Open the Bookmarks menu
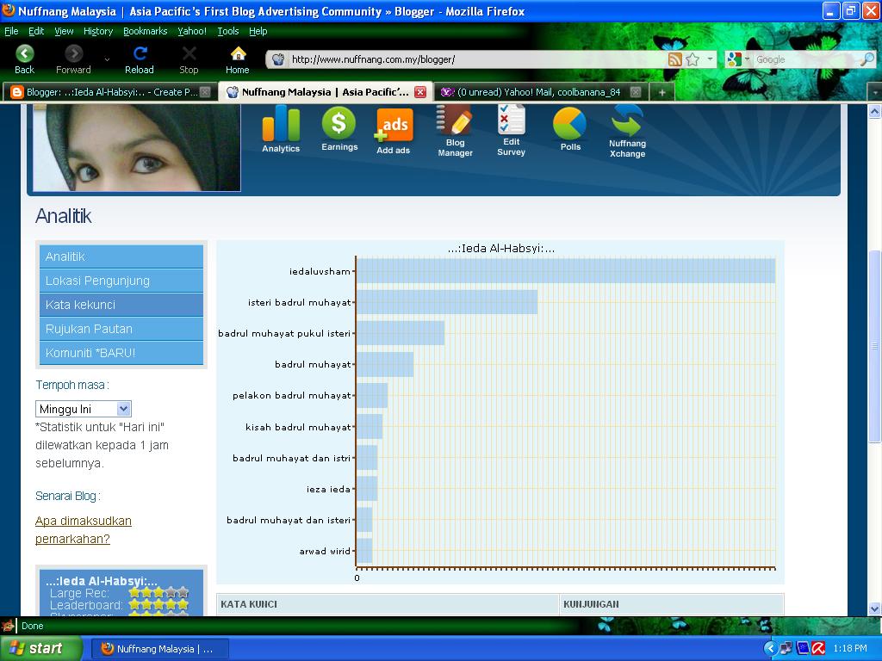Screen dimensions: 882x661 (x=145, y=31)
